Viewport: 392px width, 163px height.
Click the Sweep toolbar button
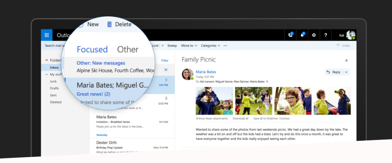click(172, 45)
